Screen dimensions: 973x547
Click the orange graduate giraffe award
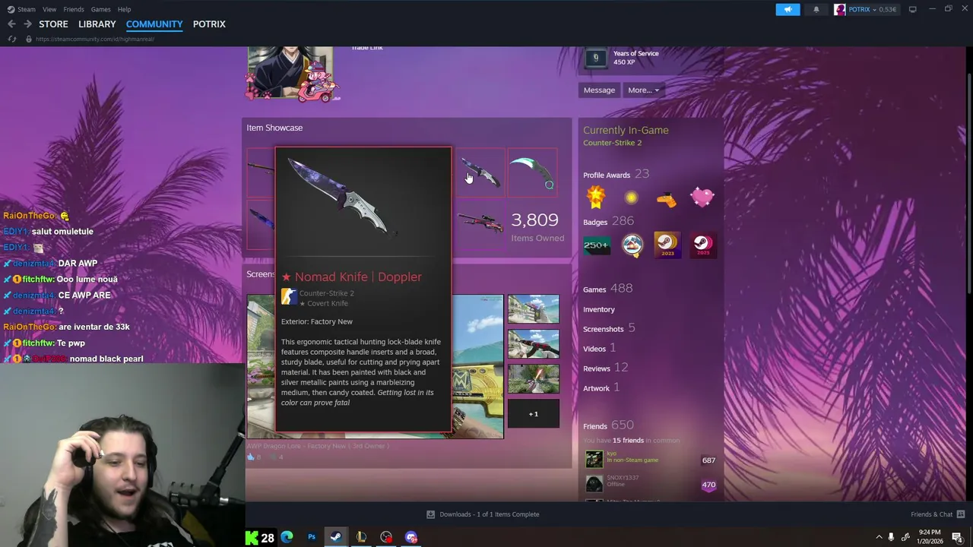click(x=667, y=199)
